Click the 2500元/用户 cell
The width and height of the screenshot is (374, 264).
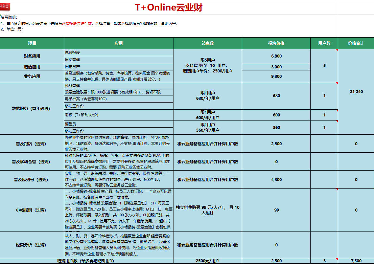click(x=208, y=261)
